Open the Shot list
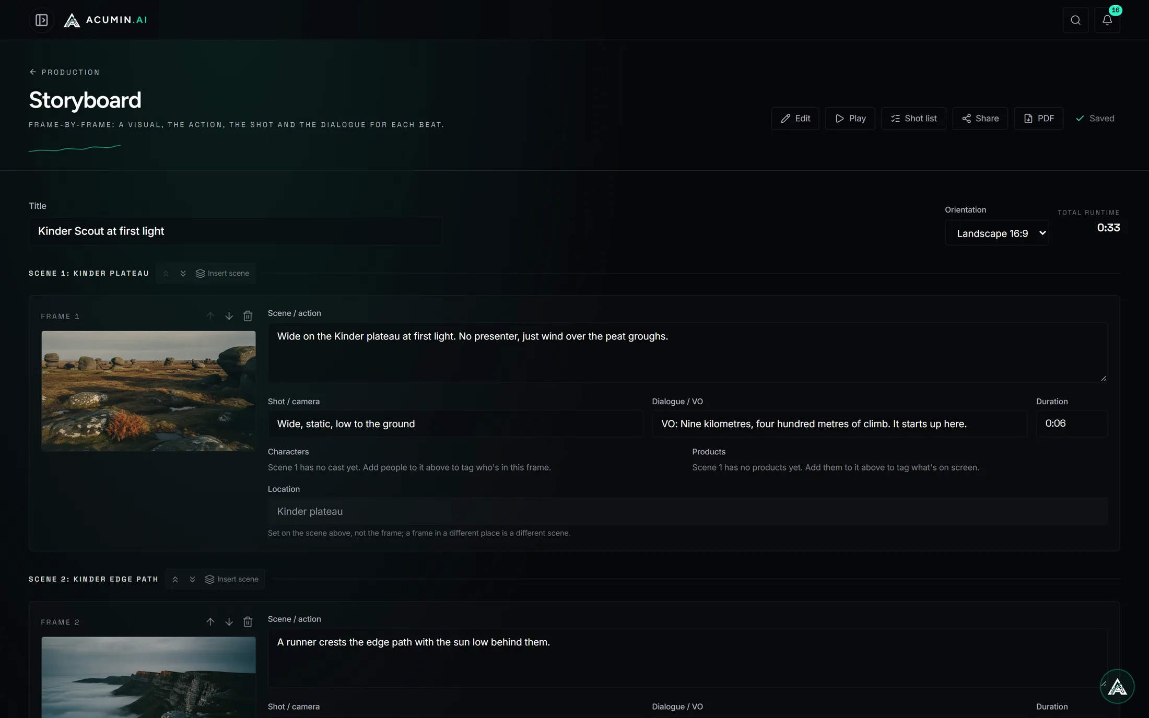This screenshot has width=1149, height=718. [913, 119]
